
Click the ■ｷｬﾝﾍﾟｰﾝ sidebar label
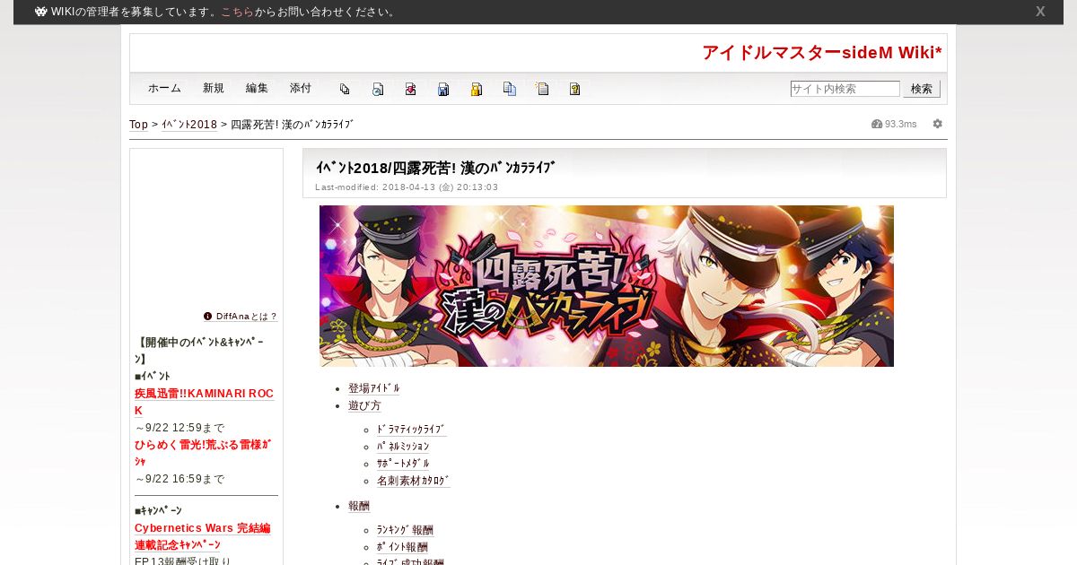(x=158, y=510)
